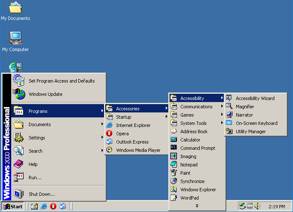Image resolution: width=293 pixels, height=212 pixels.
Task: Open the Accessories menu entry
Action: coord(137,109)
